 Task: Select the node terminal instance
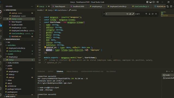coord(167,75)
